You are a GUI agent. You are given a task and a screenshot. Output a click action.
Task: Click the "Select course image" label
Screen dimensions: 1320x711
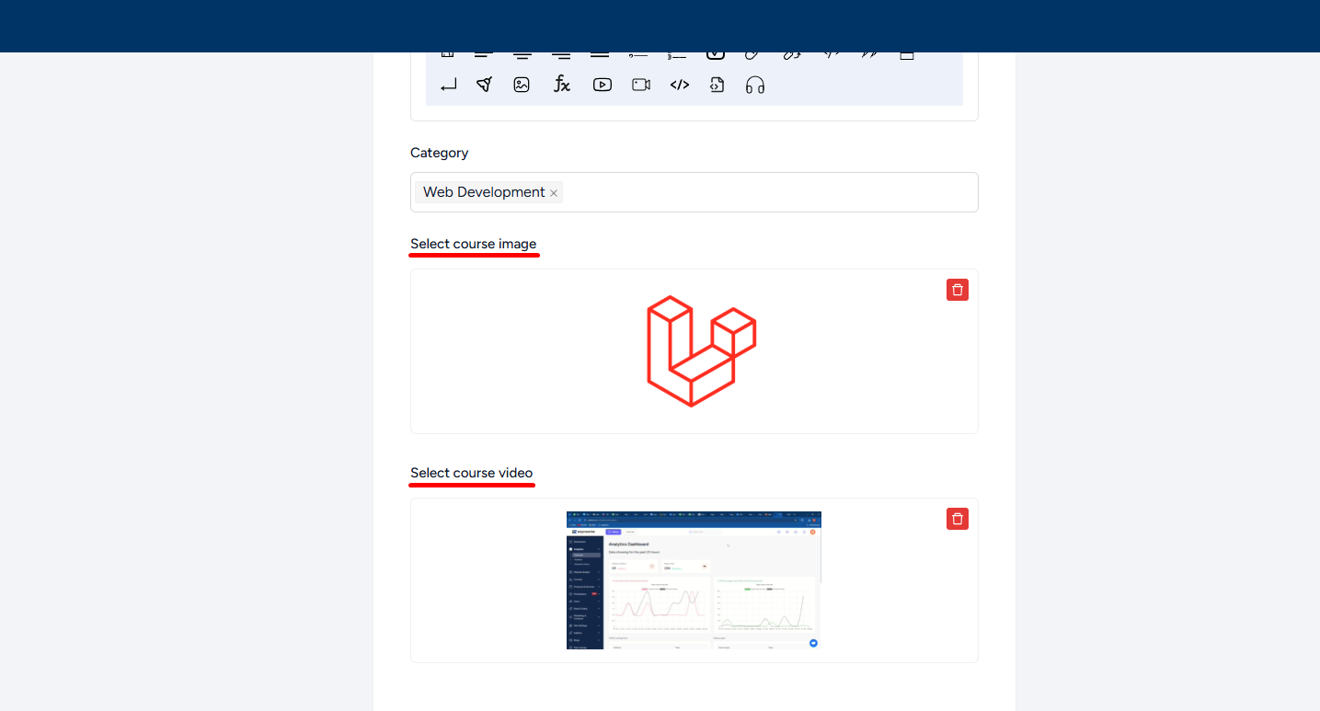(474, 244)
